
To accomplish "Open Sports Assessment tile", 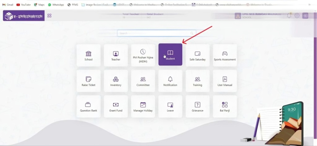I will coord(225,55).
